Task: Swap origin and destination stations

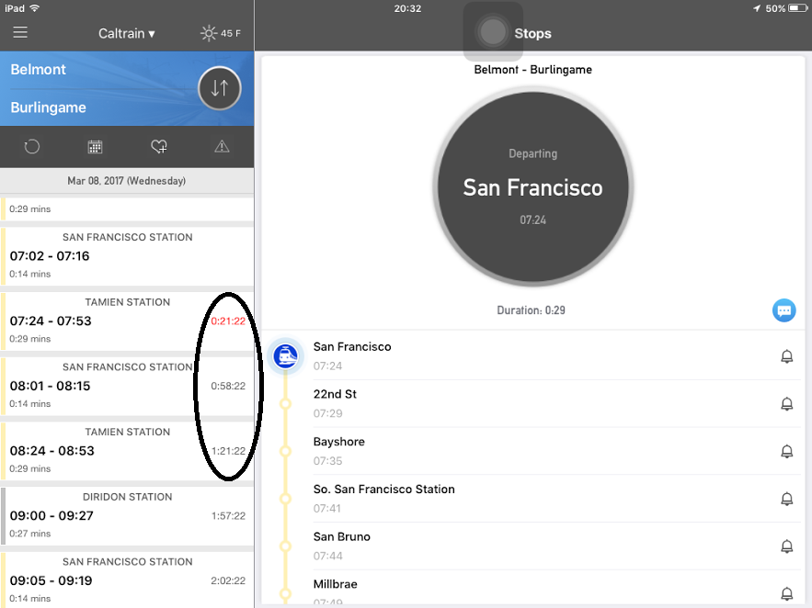Action: [220, 88]
